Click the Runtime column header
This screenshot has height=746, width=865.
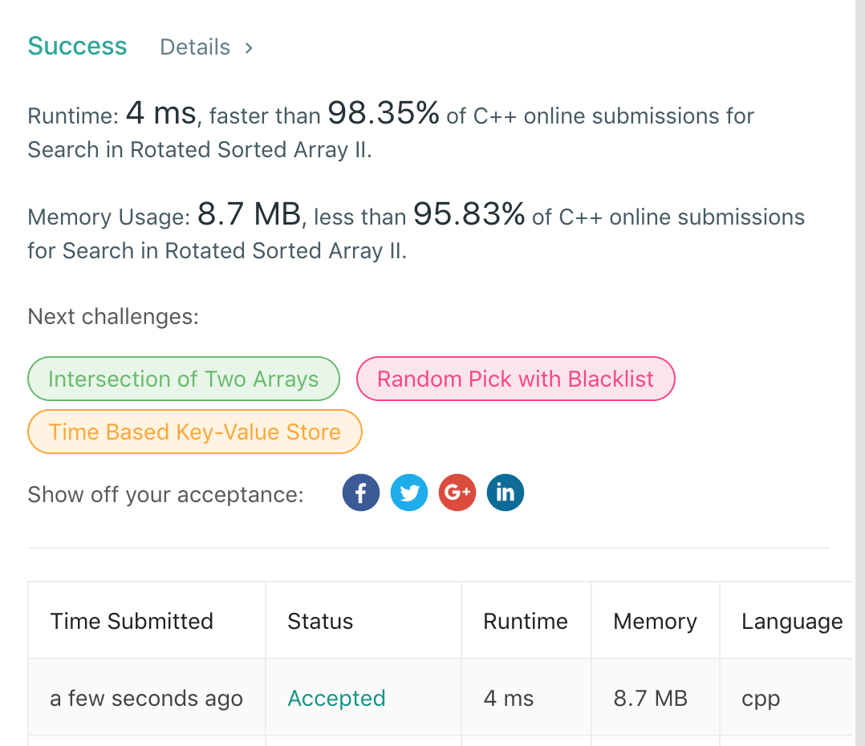(526, 621)
